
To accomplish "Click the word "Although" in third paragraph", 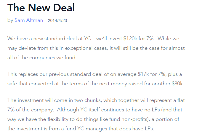I will 68,110.
